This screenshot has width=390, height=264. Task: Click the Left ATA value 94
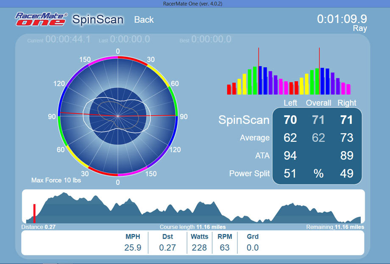(x=290, y=156)
